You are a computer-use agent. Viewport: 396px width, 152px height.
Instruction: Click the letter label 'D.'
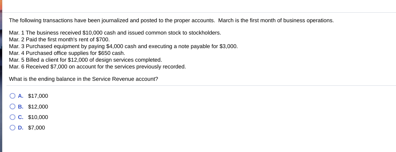point(21,128)
